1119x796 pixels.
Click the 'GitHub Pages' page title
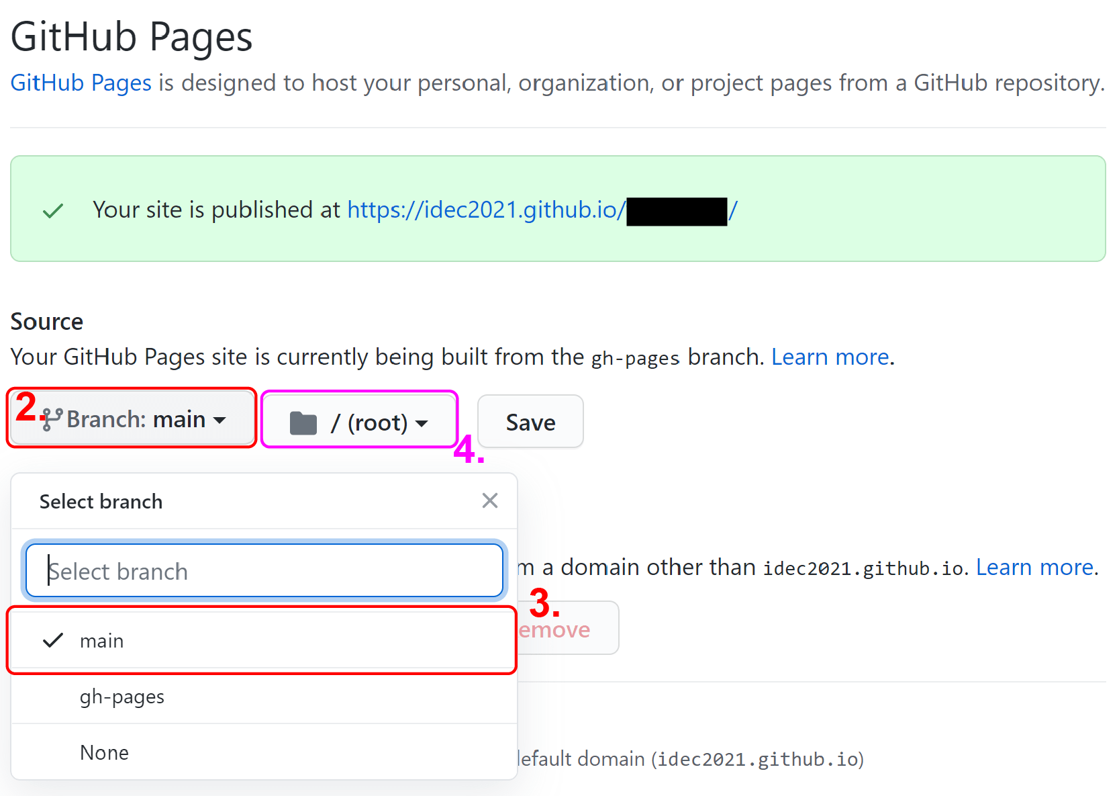pyautogui.click(x=132, y=36)
